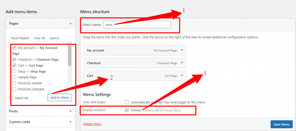Click the Save Menu button
This screenshot has height=131, width=296.
click(282, 124)
